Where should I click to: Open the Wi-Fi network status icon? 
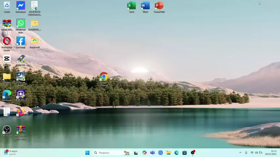(252, 153)
